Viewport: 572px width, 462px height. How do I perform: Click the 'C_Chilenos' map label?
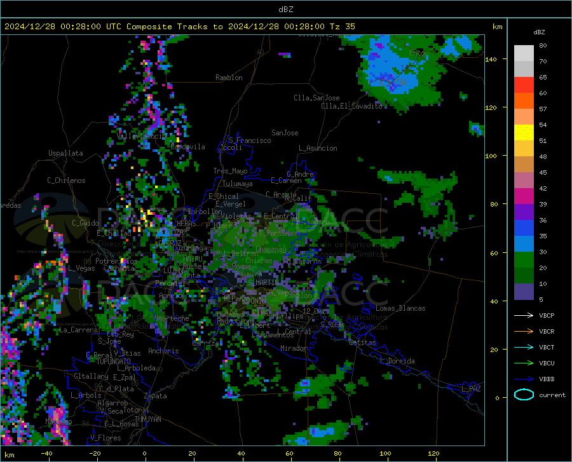click(66, 180)
